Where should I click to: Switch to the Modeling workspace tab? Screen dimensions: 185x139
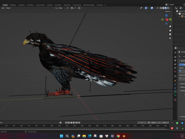13,5
